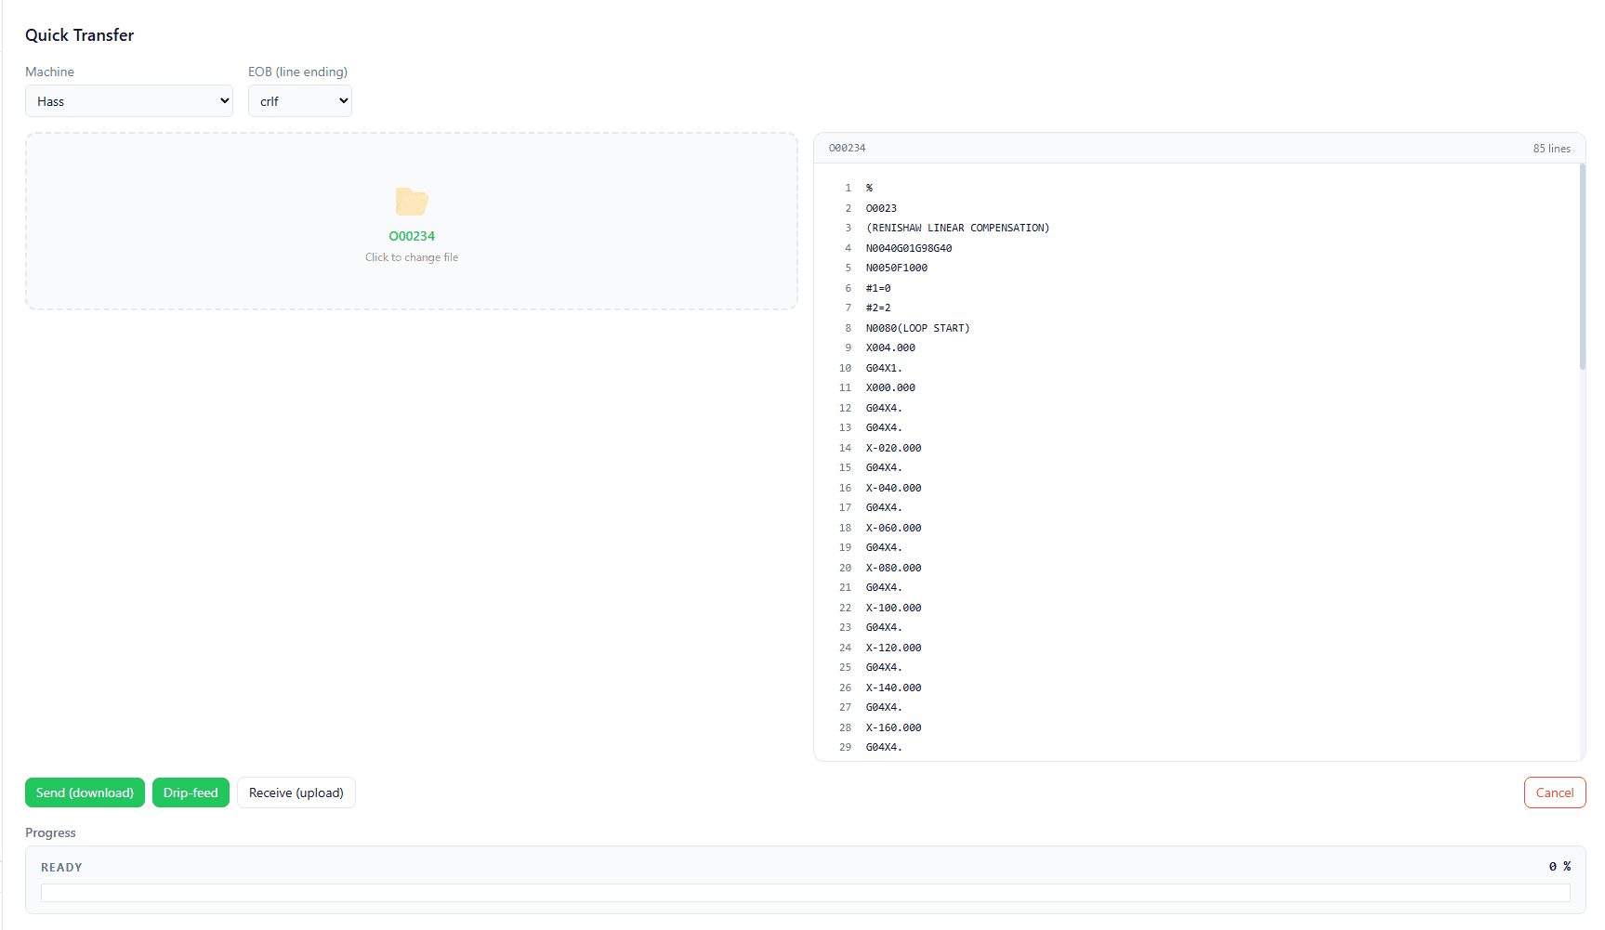The width and height of the screenshot is (1605, 930).
Task: Click code line N0040G01G98G40
Action: click(909, 248)
